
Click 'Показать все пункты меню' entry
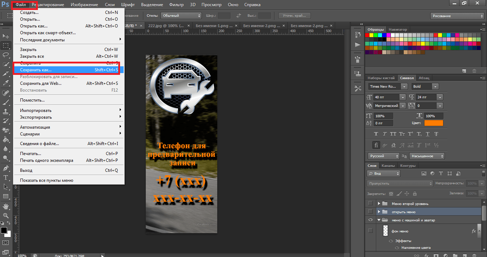pos(46,180)
